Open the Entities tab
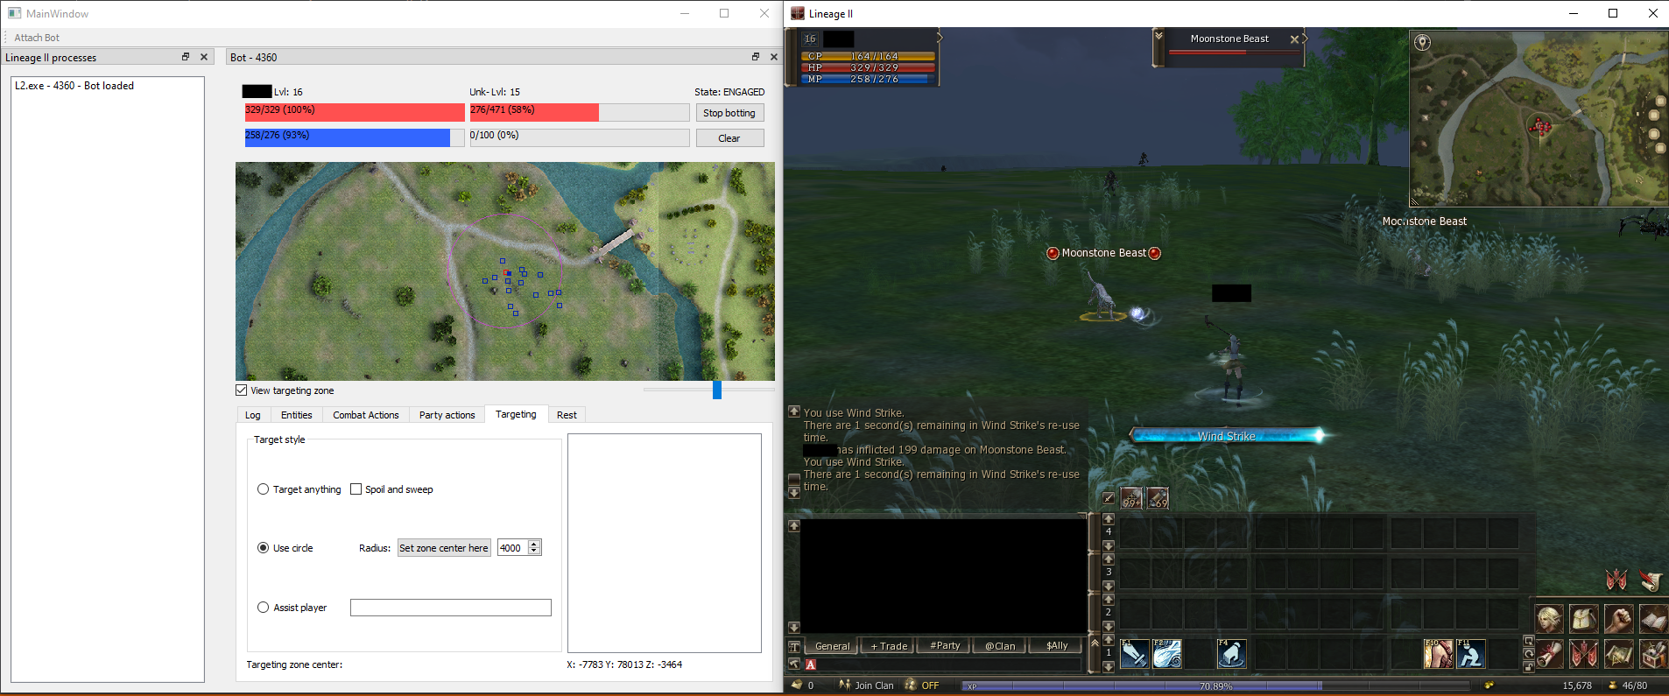The image size is (1669, 696). [x=297, y=415]
